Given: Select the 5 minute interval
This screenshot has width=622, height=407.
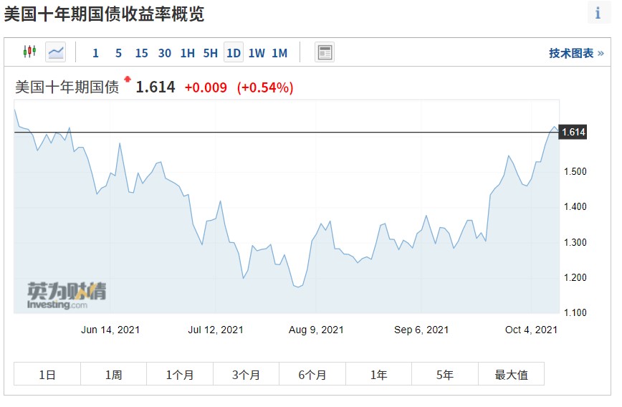Looking at the screenshot, I should point(119,53).
